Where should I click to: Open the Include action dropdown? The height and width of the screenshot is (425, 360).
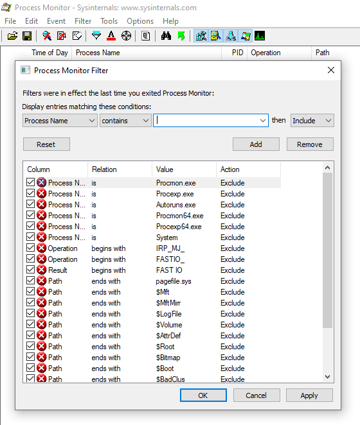[312, 120]
